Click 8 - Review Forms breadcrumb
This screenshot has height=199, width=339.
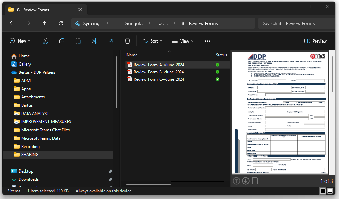pyautogui.click(x=199, y=23)
